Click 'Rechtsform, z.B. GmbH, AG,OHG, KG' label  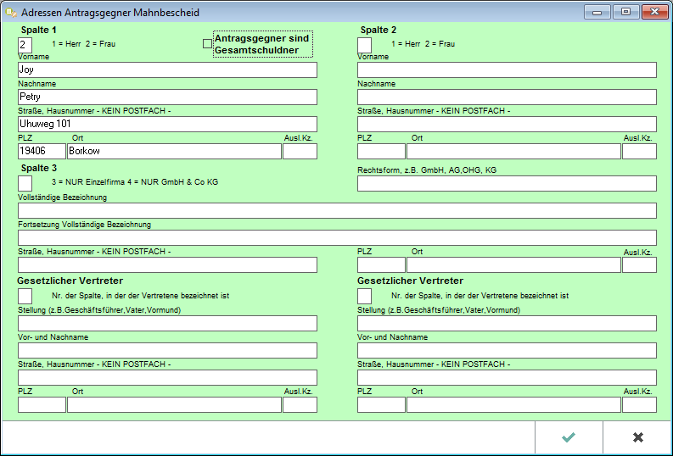click(427, 170)
